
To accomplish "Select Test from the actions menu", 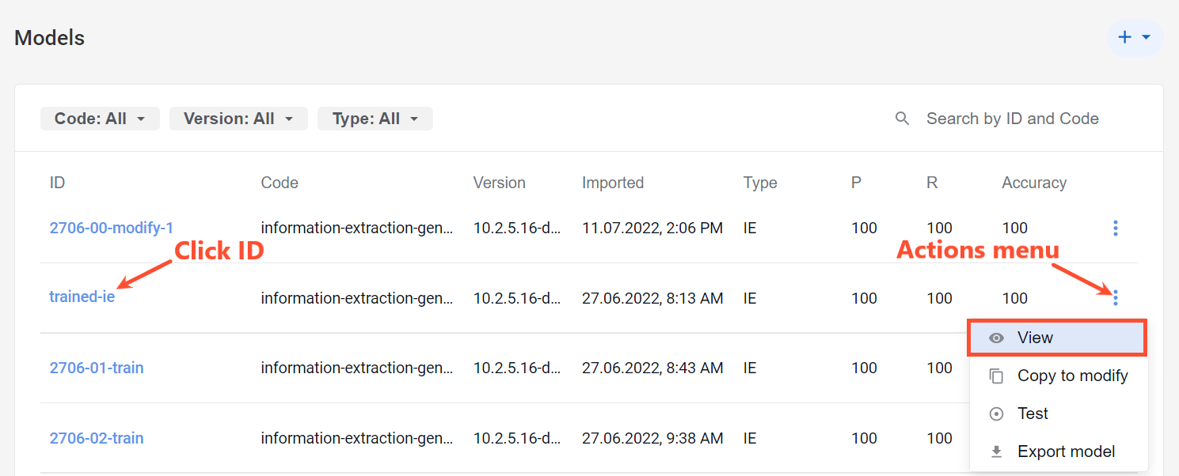I will click(x=1059, y=414).
